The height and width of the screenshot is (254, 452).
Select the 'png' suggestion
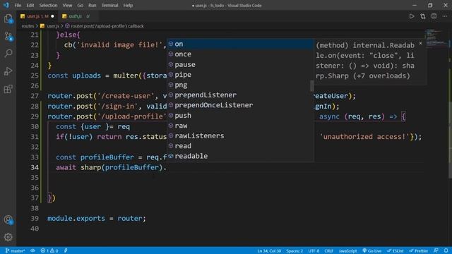(240, 85)
